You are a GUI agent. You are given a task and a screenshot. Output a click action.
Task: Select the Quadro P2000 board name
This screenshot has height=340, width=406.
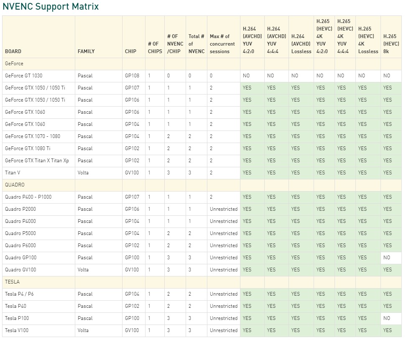(x=20, y=209)
